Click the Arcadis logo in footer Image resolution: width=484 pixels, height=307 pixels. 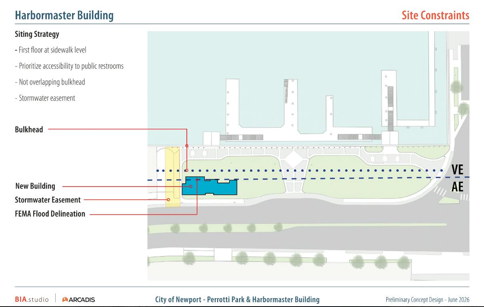pyautogui.click(x=79, y=300)
